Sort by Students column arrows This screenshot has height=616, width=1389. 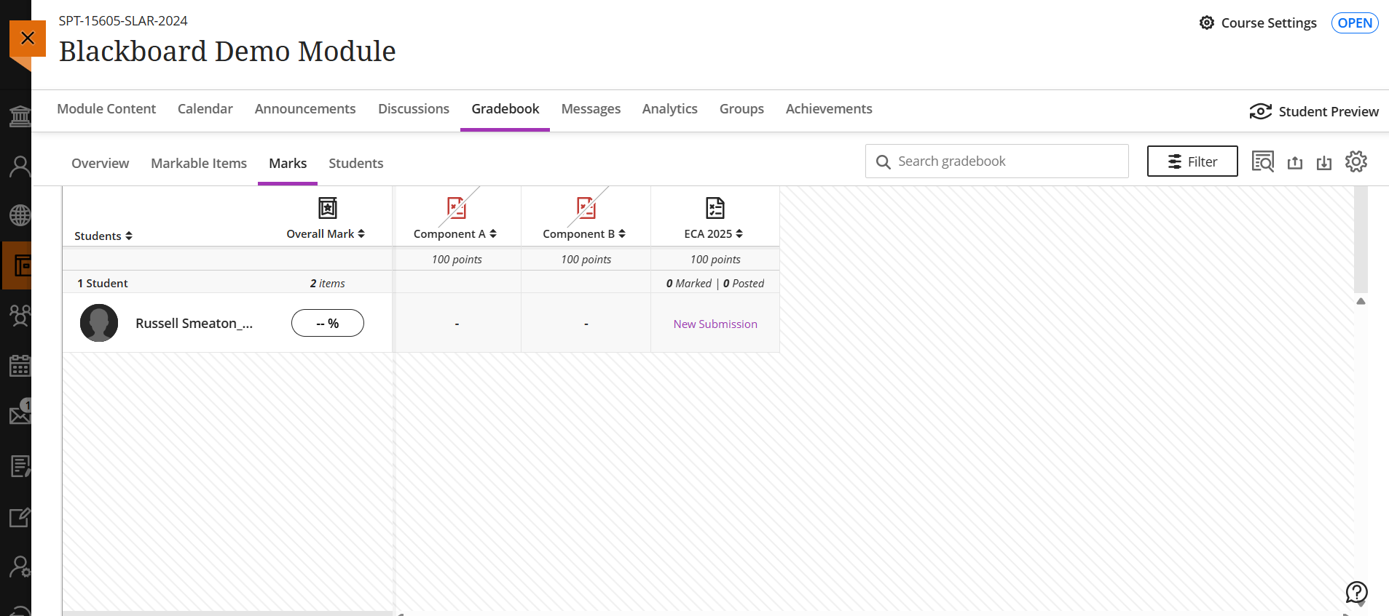129,236
